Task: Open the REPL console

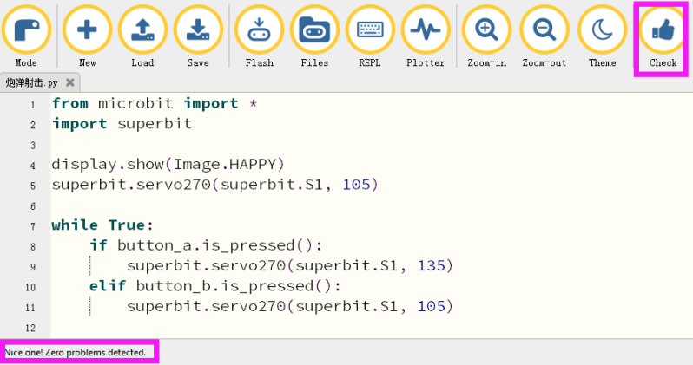Action: [370, 30]
